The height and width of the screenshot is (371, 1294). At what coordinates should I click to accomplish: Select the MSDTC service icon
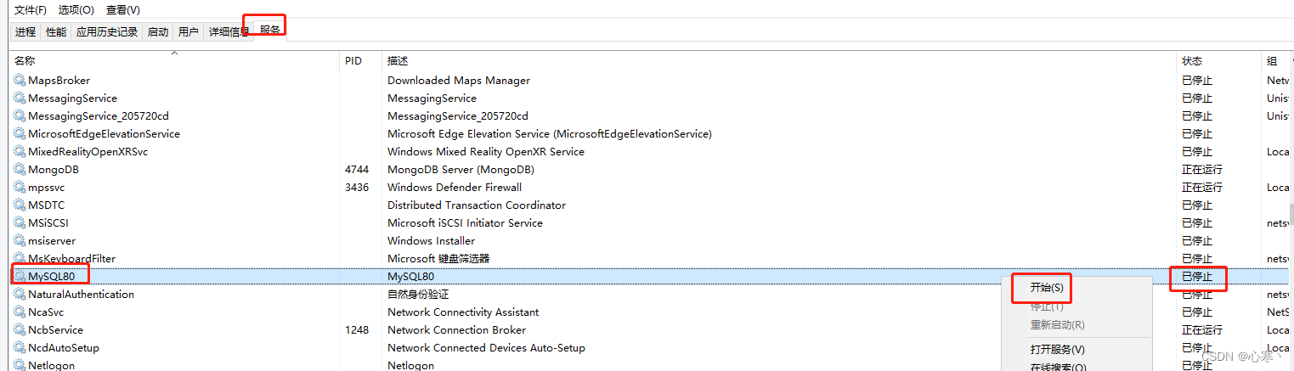(x=20, y=205)
